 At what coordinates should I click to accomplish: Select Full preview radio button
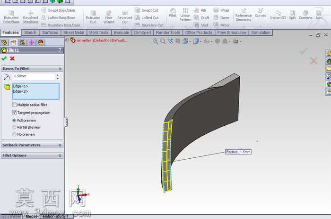14,121
